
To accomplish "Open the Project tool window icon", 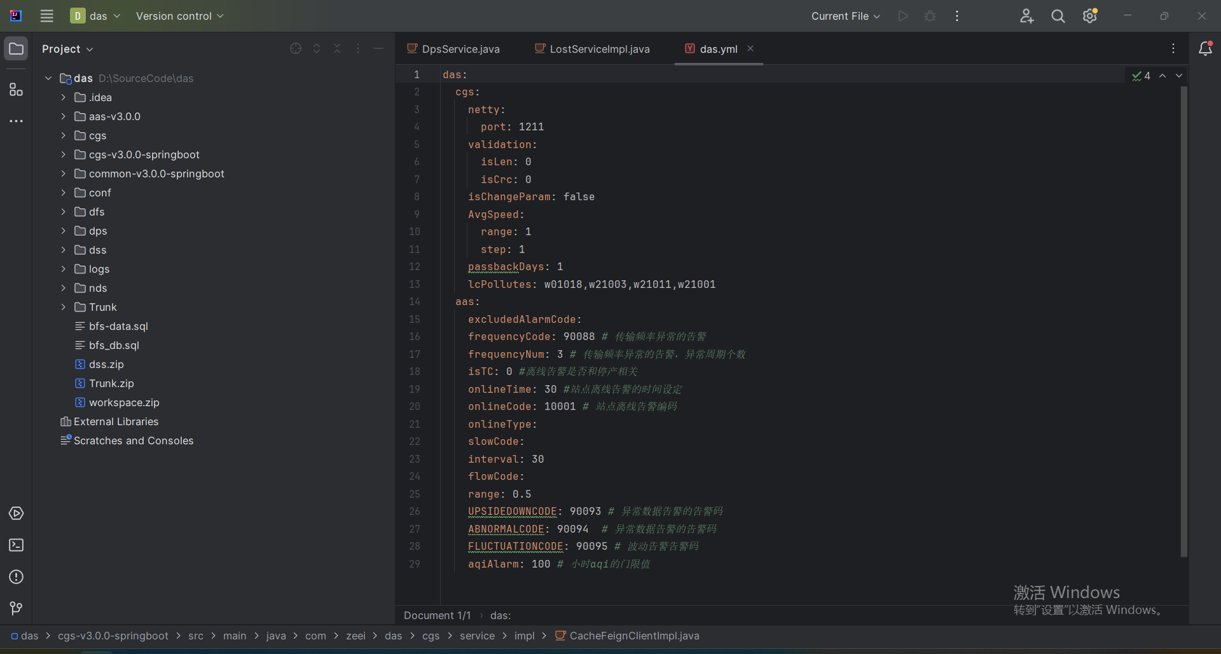I will [17, 49].
